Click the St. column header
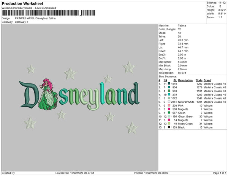Image resolution: width=228 pixels, height=176 pixels. [175, 80]
